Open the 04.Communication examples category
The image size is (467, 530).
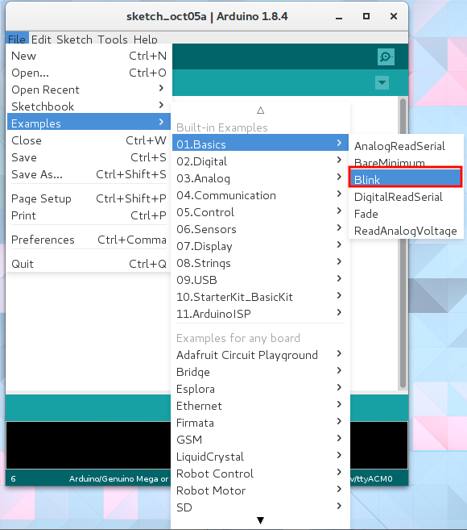pyautogui.click(x=260, y=195)
